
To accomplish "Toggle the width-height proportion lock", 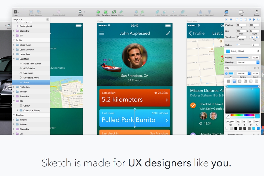I will [x=248, y=31].
